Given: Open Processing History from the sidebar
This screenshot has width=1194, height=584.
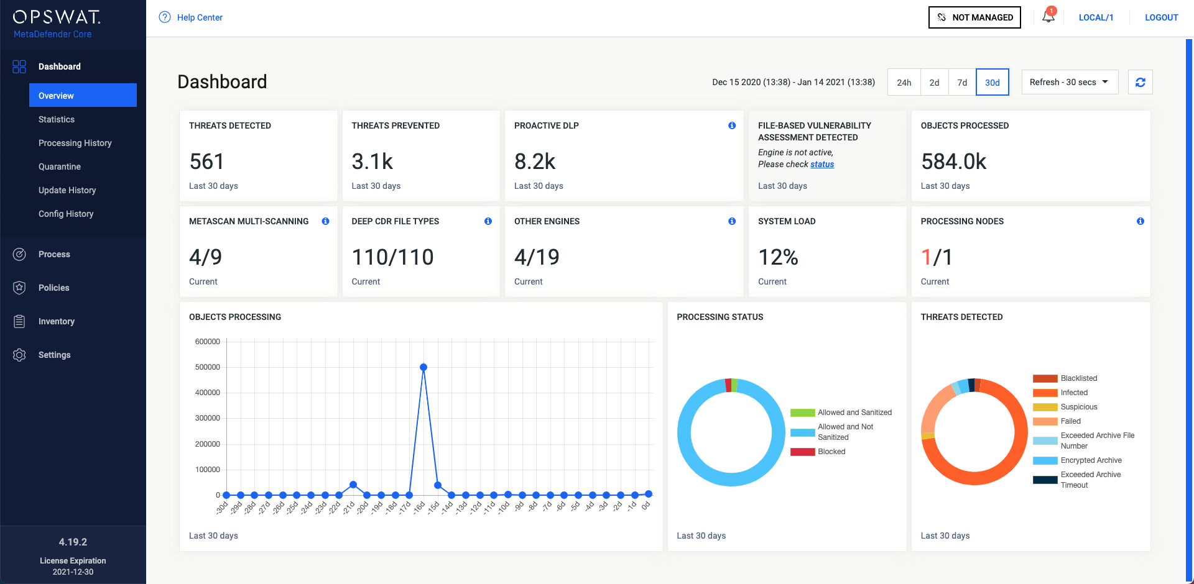Looking at the screenshot, I should (75, 143).
